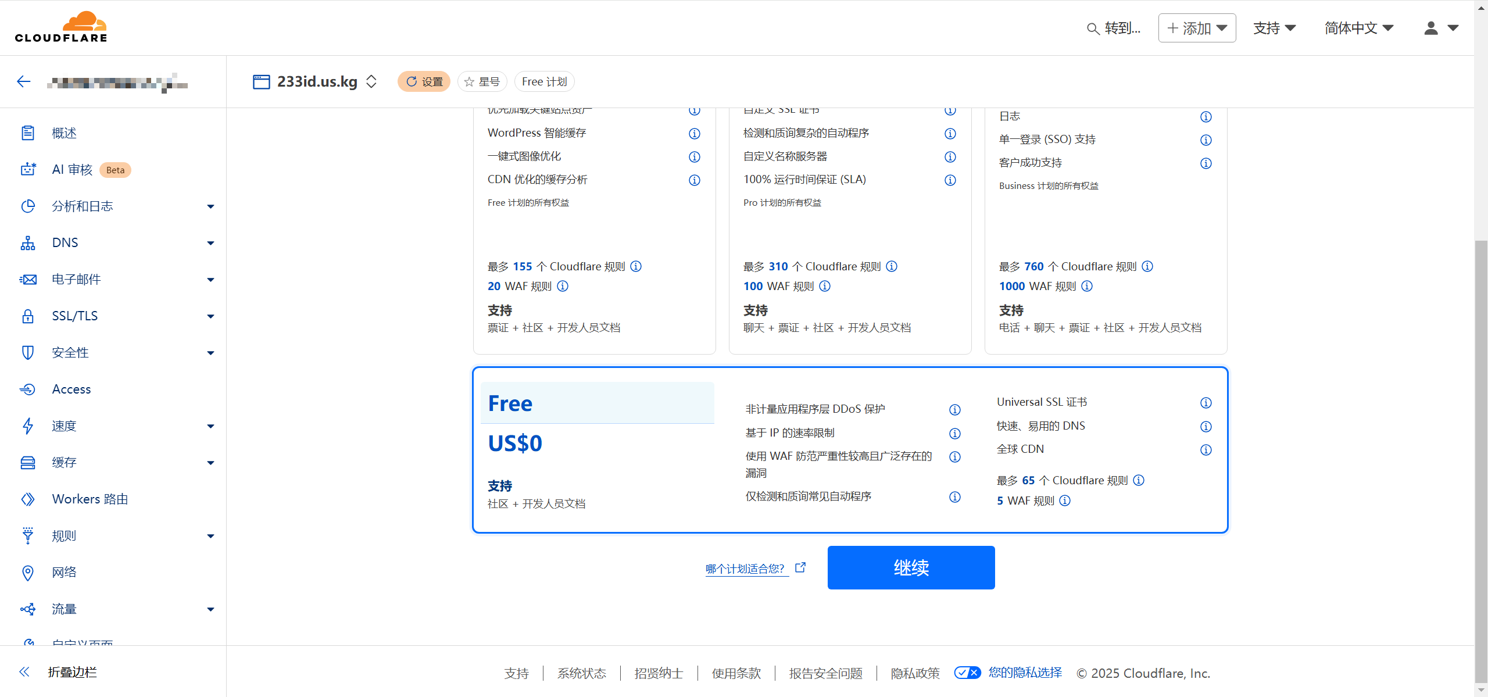
Task: Expand the 速度 sidebar section
Action: (211, 426)
